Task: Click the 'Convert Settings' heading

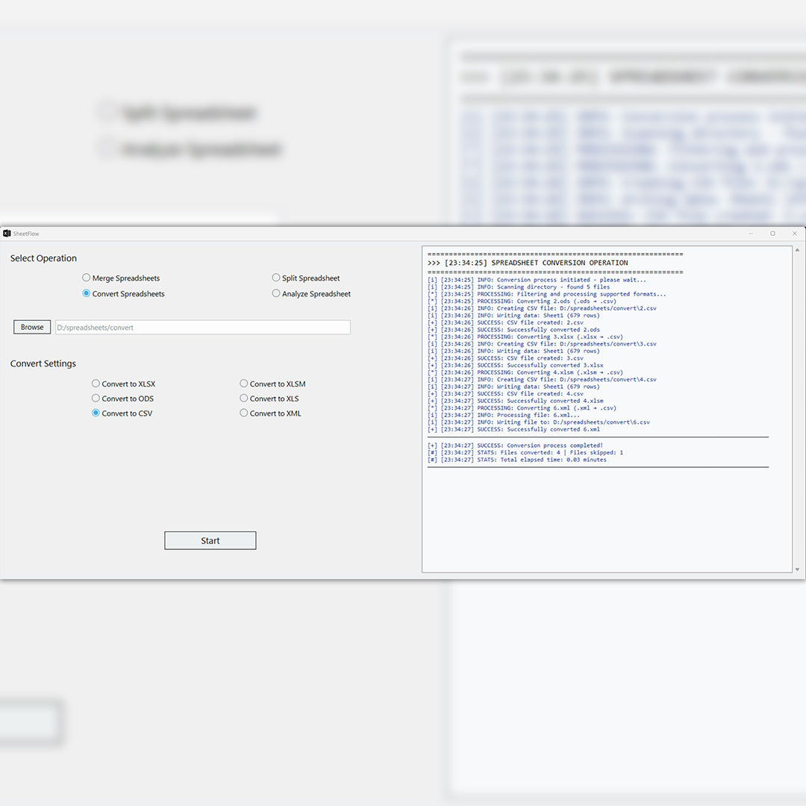Action: pyautogui.click(x=43, y=363)
